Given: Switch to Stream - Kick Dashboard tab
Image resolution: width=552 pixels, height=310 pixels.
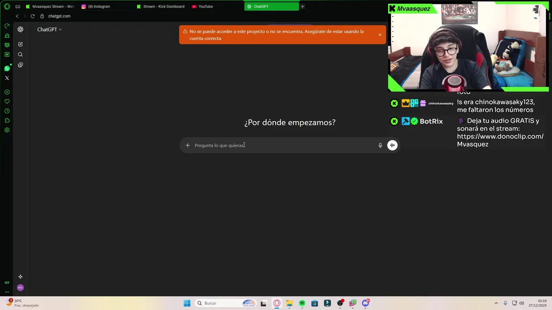Looking at the screenshot, I should click(160, 6).
